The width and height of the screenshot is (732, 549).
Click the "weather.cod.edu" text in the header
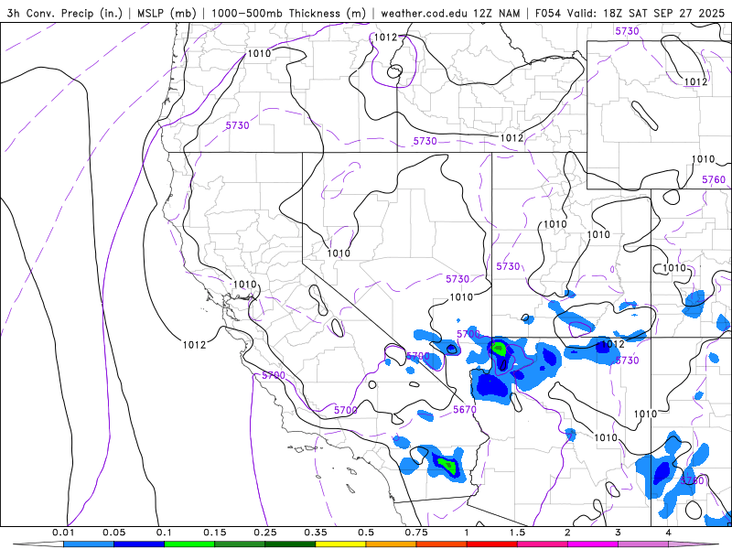(423, 13)
